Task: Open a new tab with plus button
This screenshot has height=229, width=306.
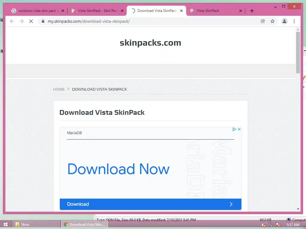Action: (x=252, y=11)
